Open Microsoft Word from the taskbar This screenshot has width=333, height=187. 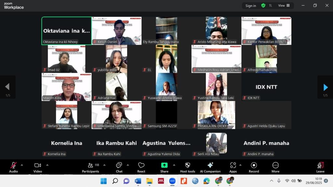(x=137, y=181)
